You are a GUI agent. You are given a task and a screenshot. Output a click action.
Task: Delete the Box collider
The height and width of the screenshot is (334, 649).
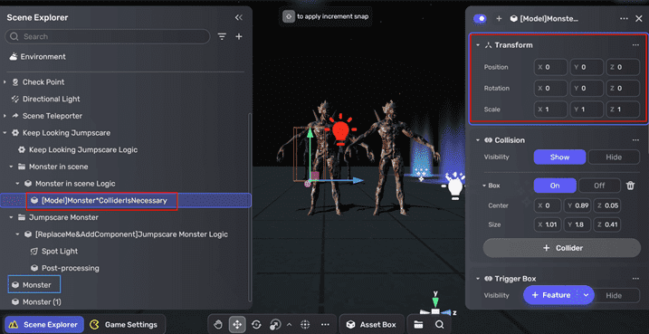630,186
